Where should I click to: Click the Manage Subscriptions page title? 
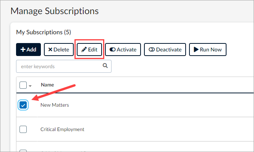tap(55, 11)
